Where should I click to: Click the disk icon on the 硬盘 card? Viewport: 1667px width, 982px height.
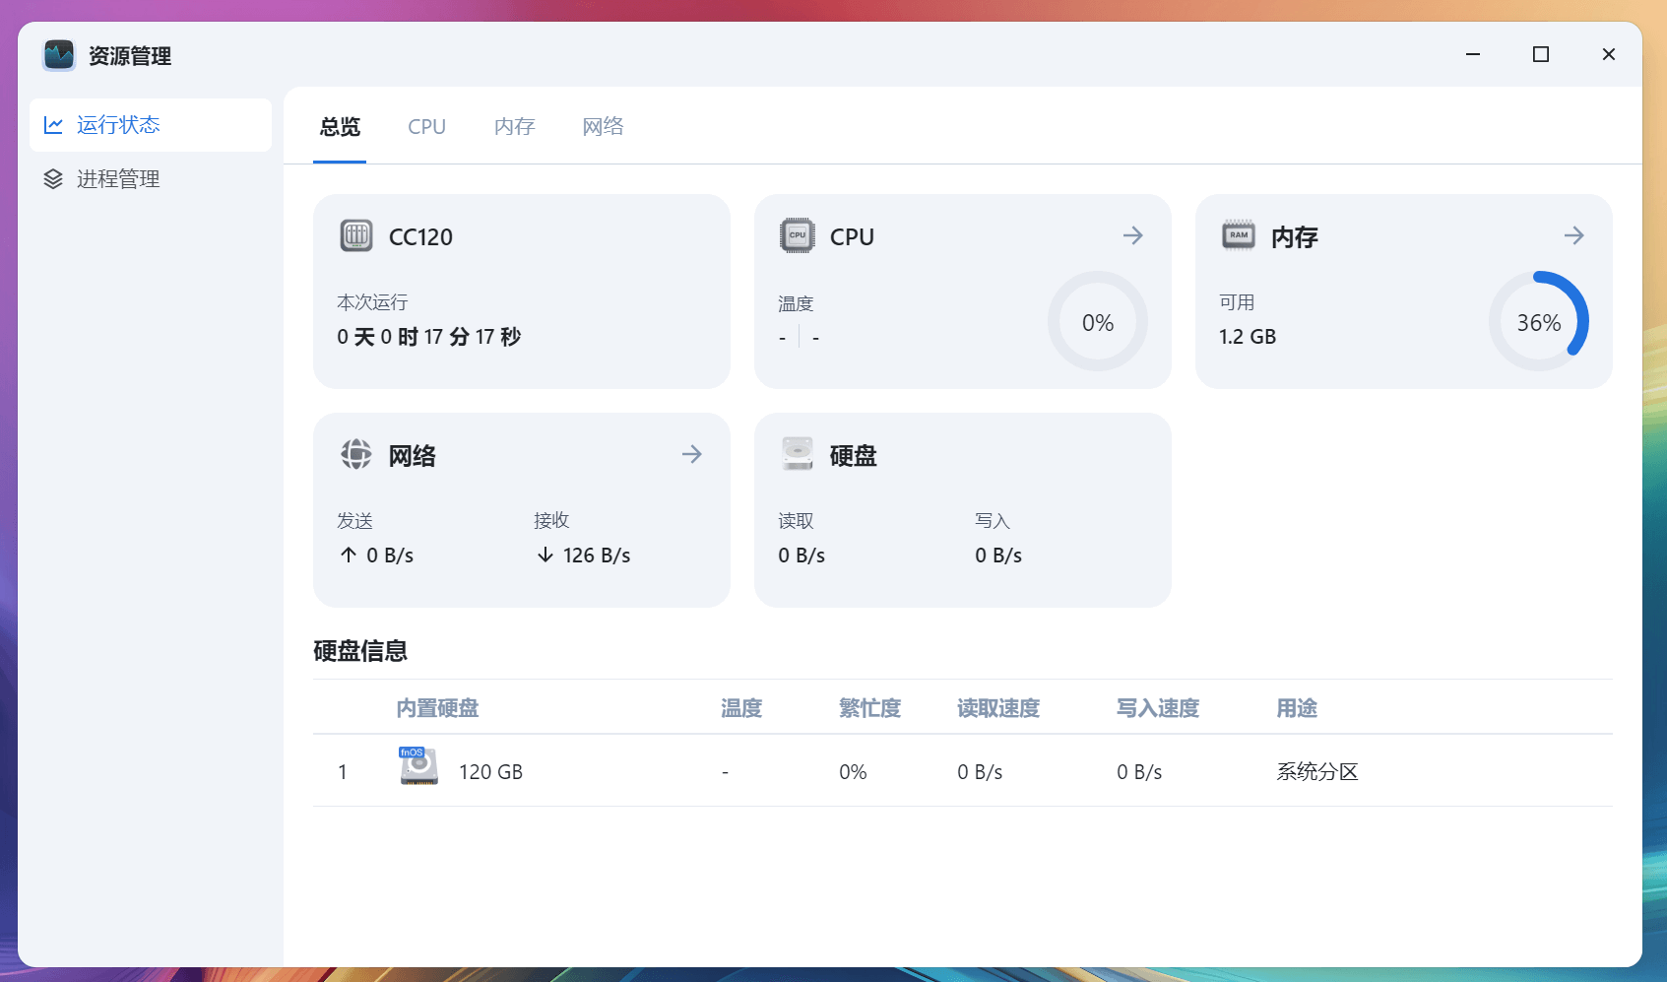[x=798, y=454]
